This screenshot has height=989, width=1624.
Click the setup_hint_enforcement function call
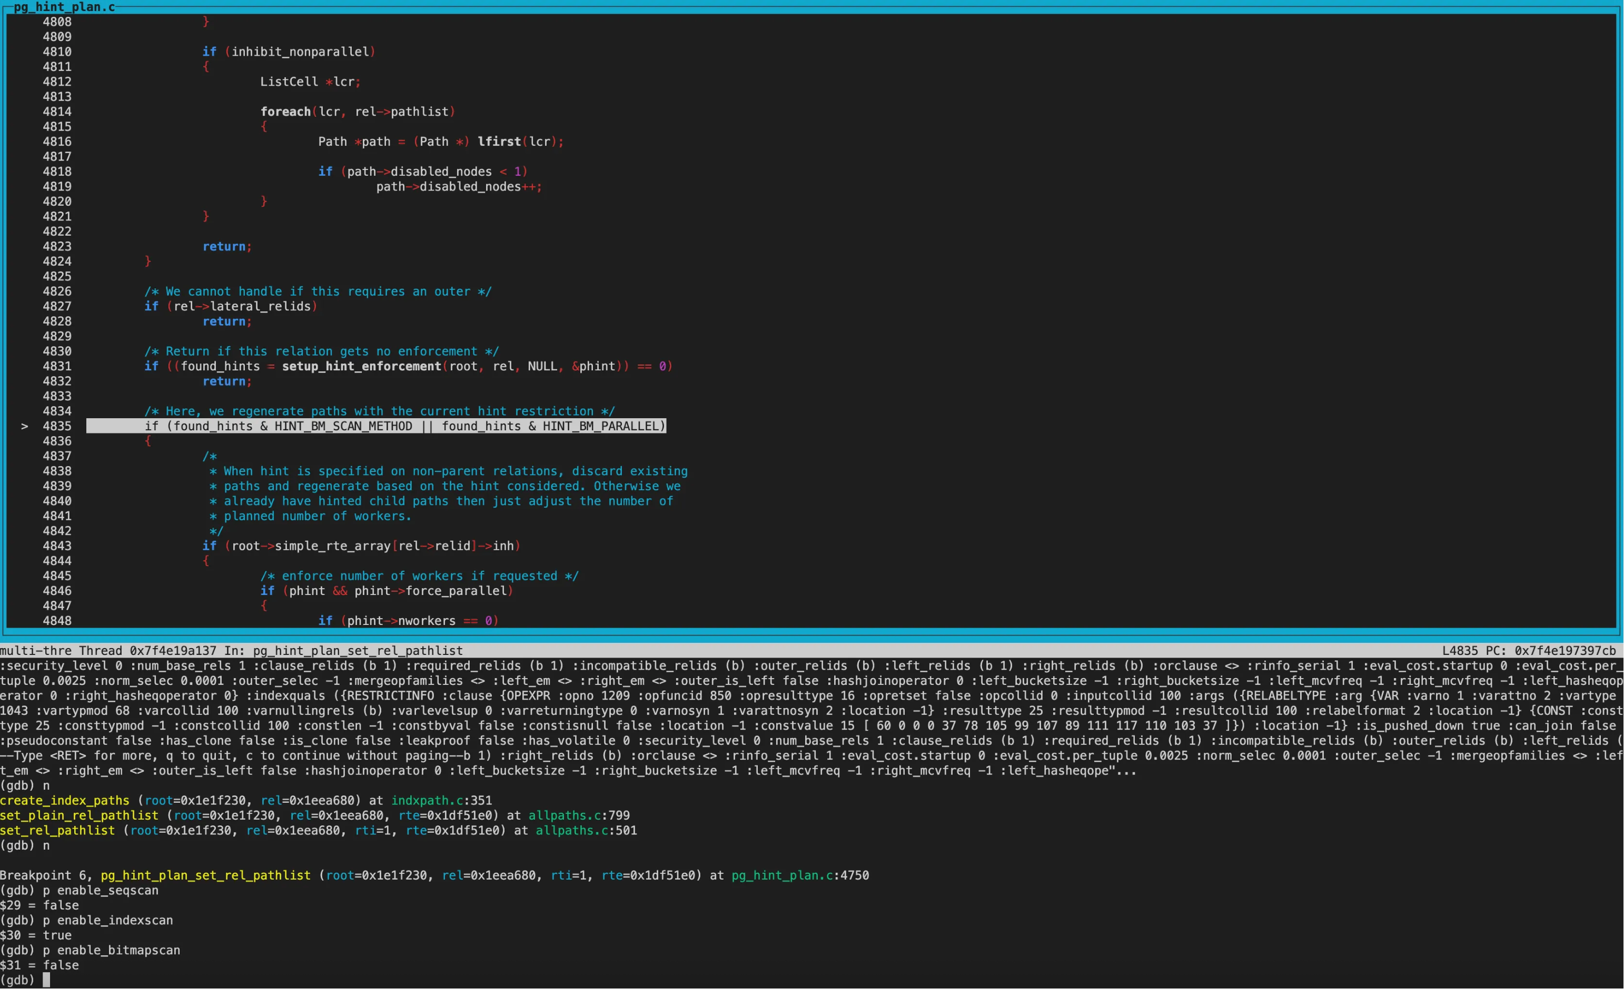coord(361,366)
